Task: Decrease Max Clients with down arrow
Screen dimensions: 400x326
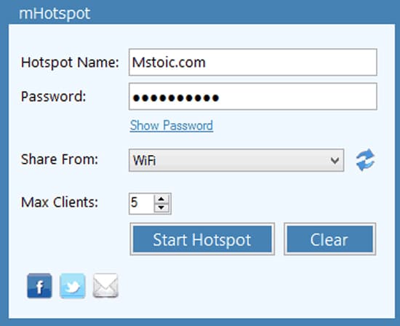Action: (x=161, y=208)
